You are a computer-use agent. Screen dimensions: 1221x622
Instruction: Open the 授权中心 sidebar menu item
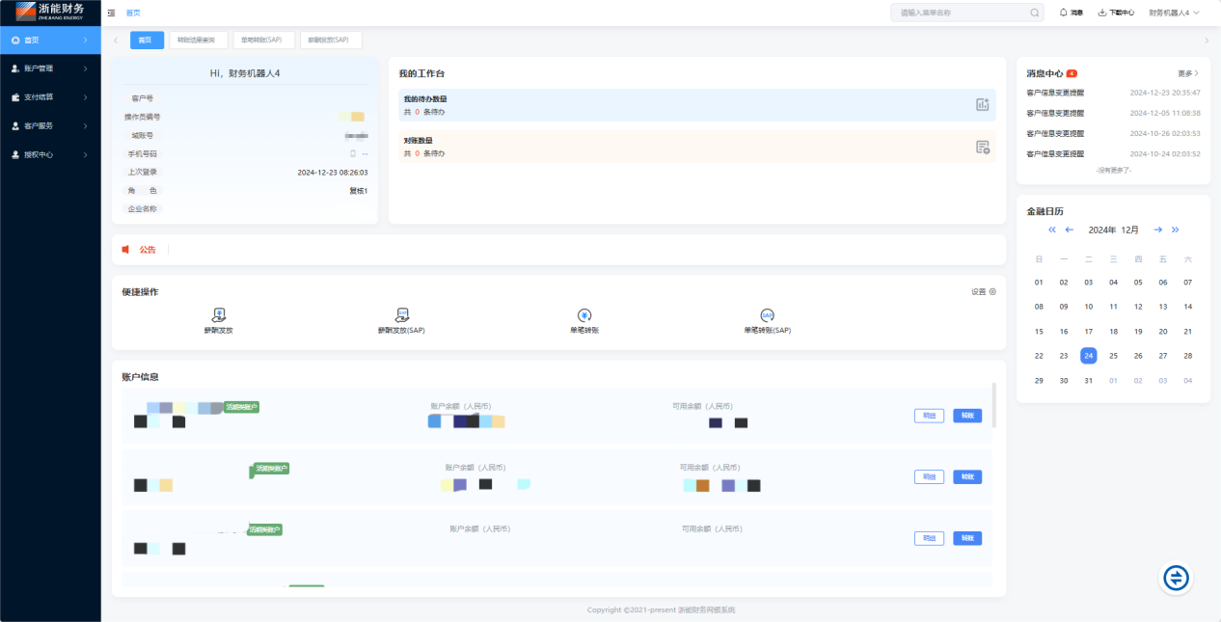point(50,154)
